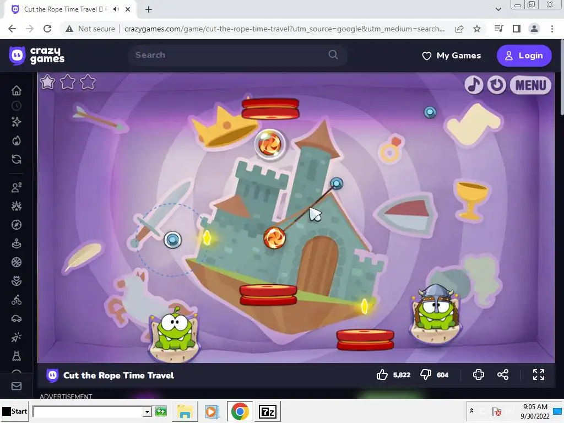Click the blue rope anchor peg at tower
The width and height of the screenshot is (564, 423).
(x=337, y=184)
